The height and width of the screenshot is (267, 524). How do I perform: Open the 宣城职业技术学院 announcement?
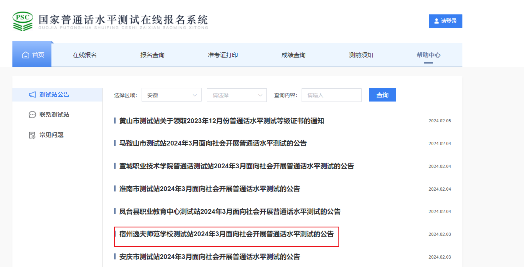pyautogui.click(x=237, y=166)
